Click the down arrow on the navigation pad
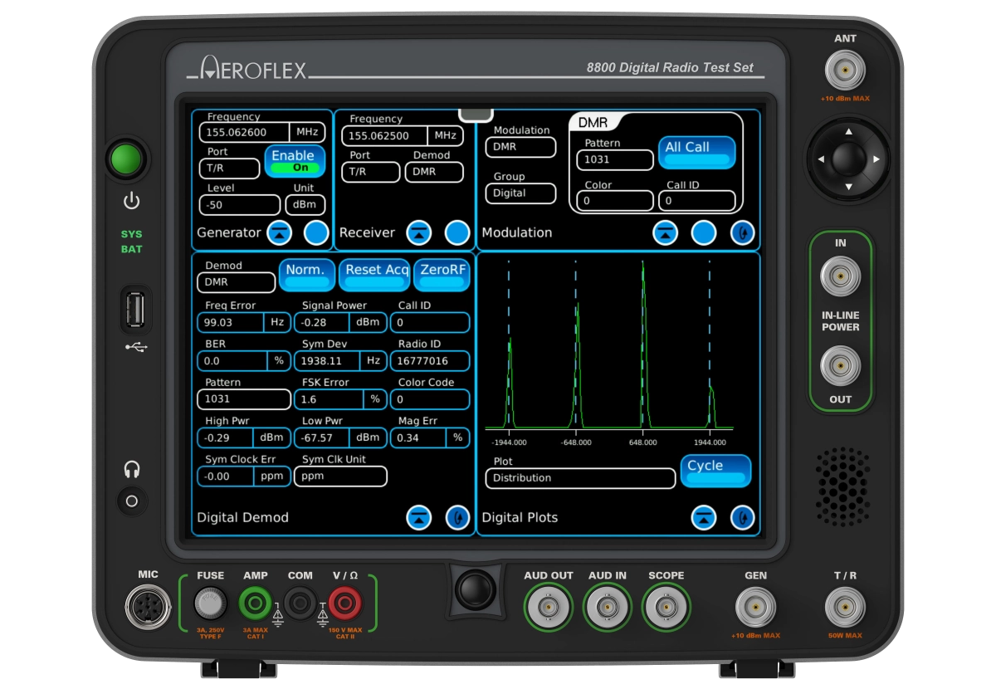The width and height of the screenshot is (996, 689). (848, 188)
